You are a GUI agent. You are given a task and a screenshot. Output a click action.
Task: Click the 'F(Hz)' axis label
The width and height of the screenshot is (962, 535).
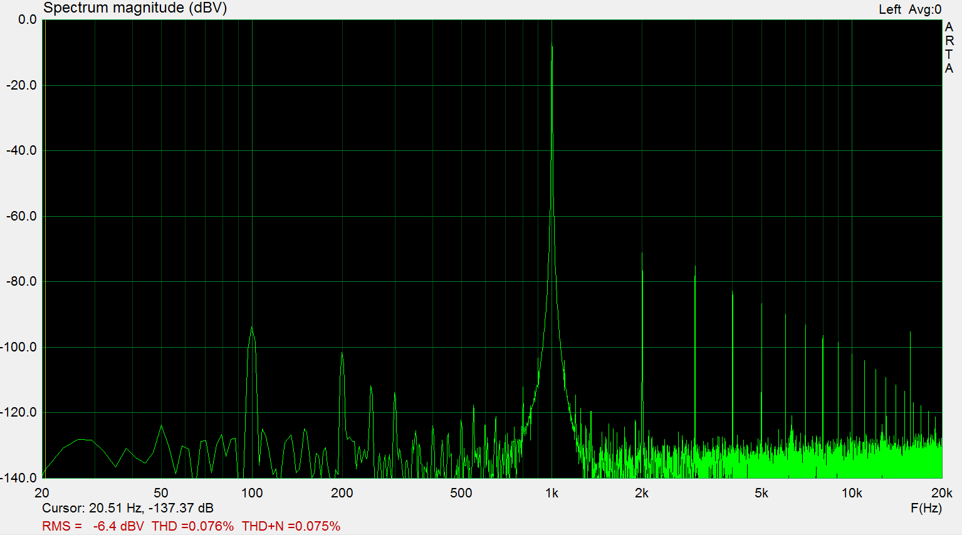(926, 508)
